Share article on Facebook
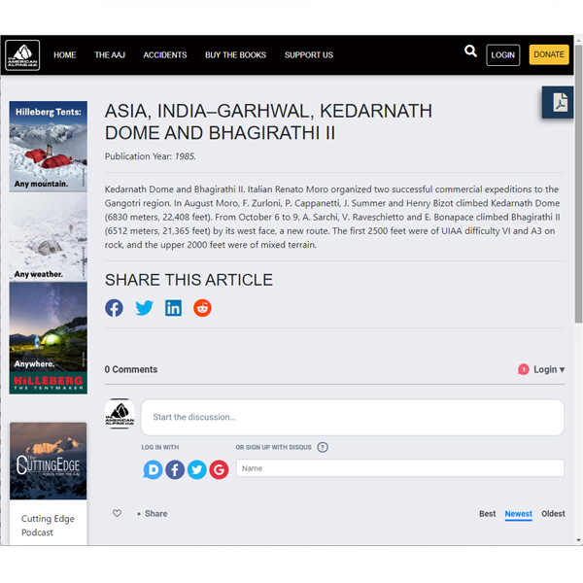This screenshot has height=583, width=583. click(115, 308)
